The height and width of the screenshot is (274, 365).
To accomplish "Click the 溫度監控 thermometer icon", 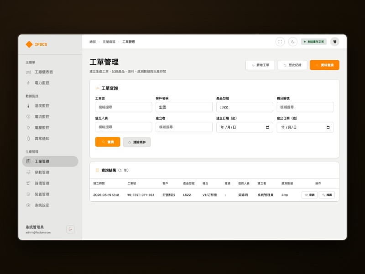I will pyautogui.click(x=28, y=106).
